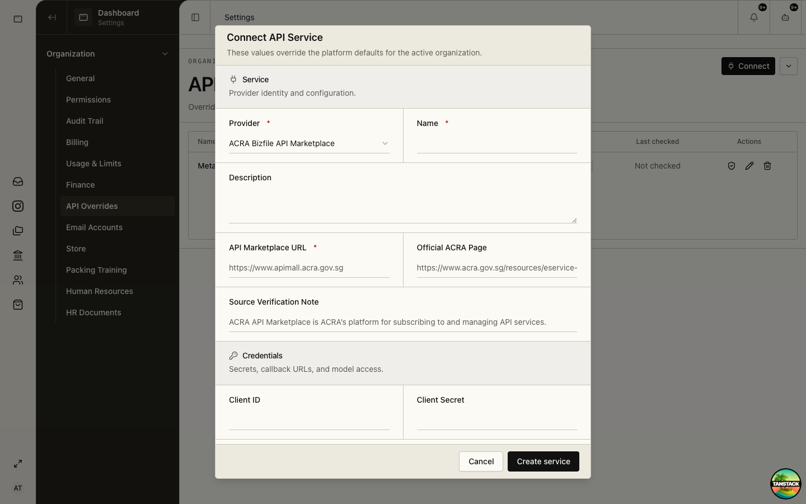Screen dimensions: 806x504
Task: Click Create service button
Action: (x=543, y=461)
